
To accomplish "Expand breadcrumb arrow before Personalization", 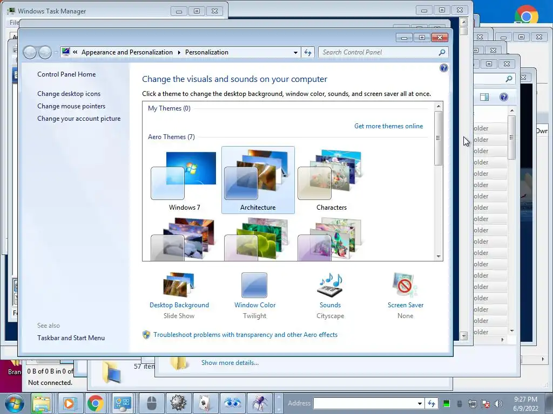I will (179, 52).
